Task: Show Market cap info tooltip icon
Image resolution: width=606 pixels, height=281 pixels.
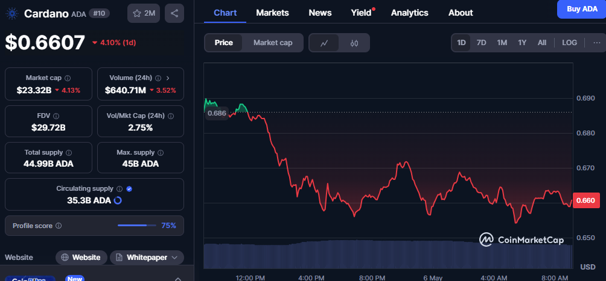Action: (68, 78)
